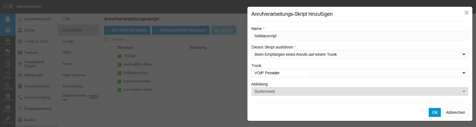Expand the 'Dieses Skript ausführen' dropdown
476x127 pixels.
pos(360,54)
